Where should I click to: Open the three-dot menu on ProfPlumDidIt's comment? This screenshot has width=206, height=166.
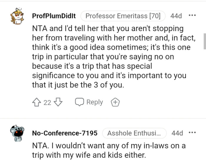tap(192, 16)
